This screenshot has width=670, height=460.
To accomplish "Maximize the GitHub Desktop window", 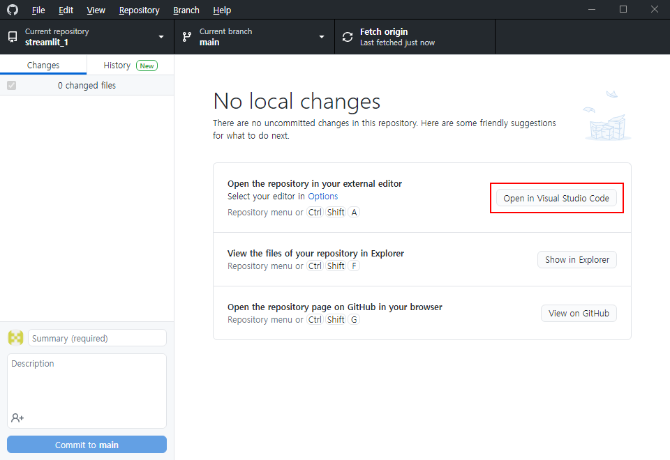I will point(623,9).
